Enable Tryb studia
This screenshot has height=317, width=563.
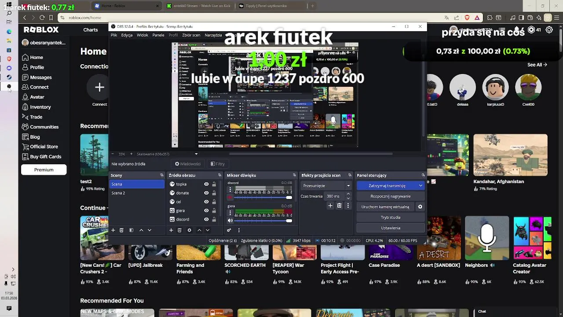[x=391, y=217]
